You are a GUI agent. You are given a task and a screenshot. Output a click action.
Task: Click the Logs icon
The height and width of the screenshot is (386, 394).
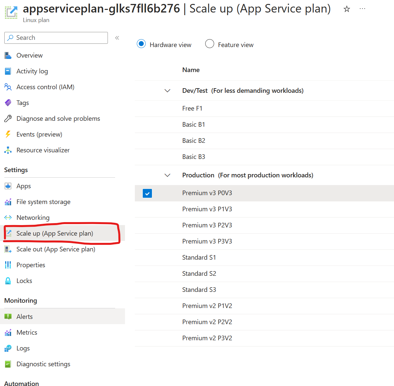pos(8,348)
